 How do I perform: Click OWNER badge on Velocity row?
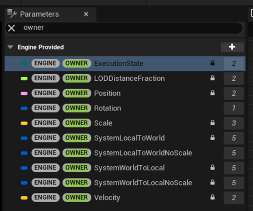(77, 198)
